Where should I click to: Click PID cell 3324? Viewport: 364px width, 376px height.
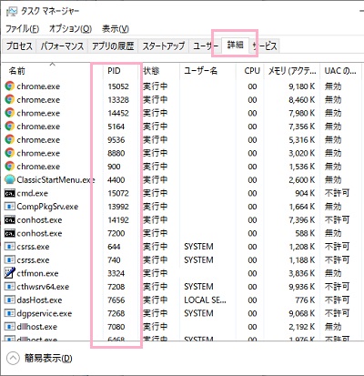click(116, 273)
